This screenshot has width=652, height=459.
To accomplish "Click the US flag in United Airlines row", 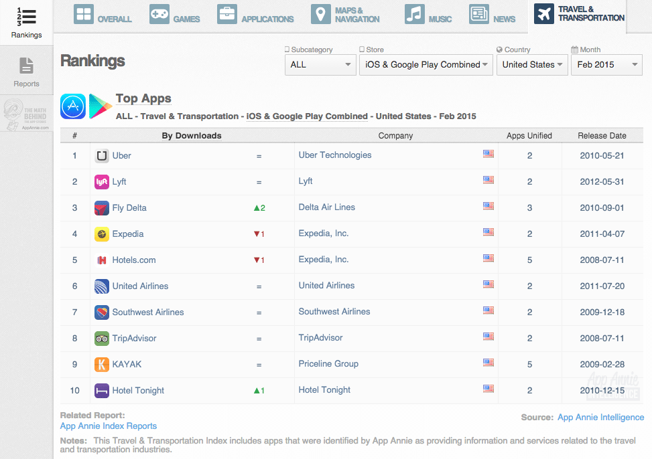I will pyautogui.click(x=488, y=284).
